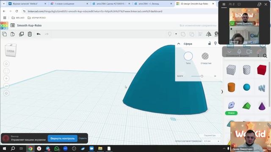
Task: Click the Align tool
Action: point(200,34)
